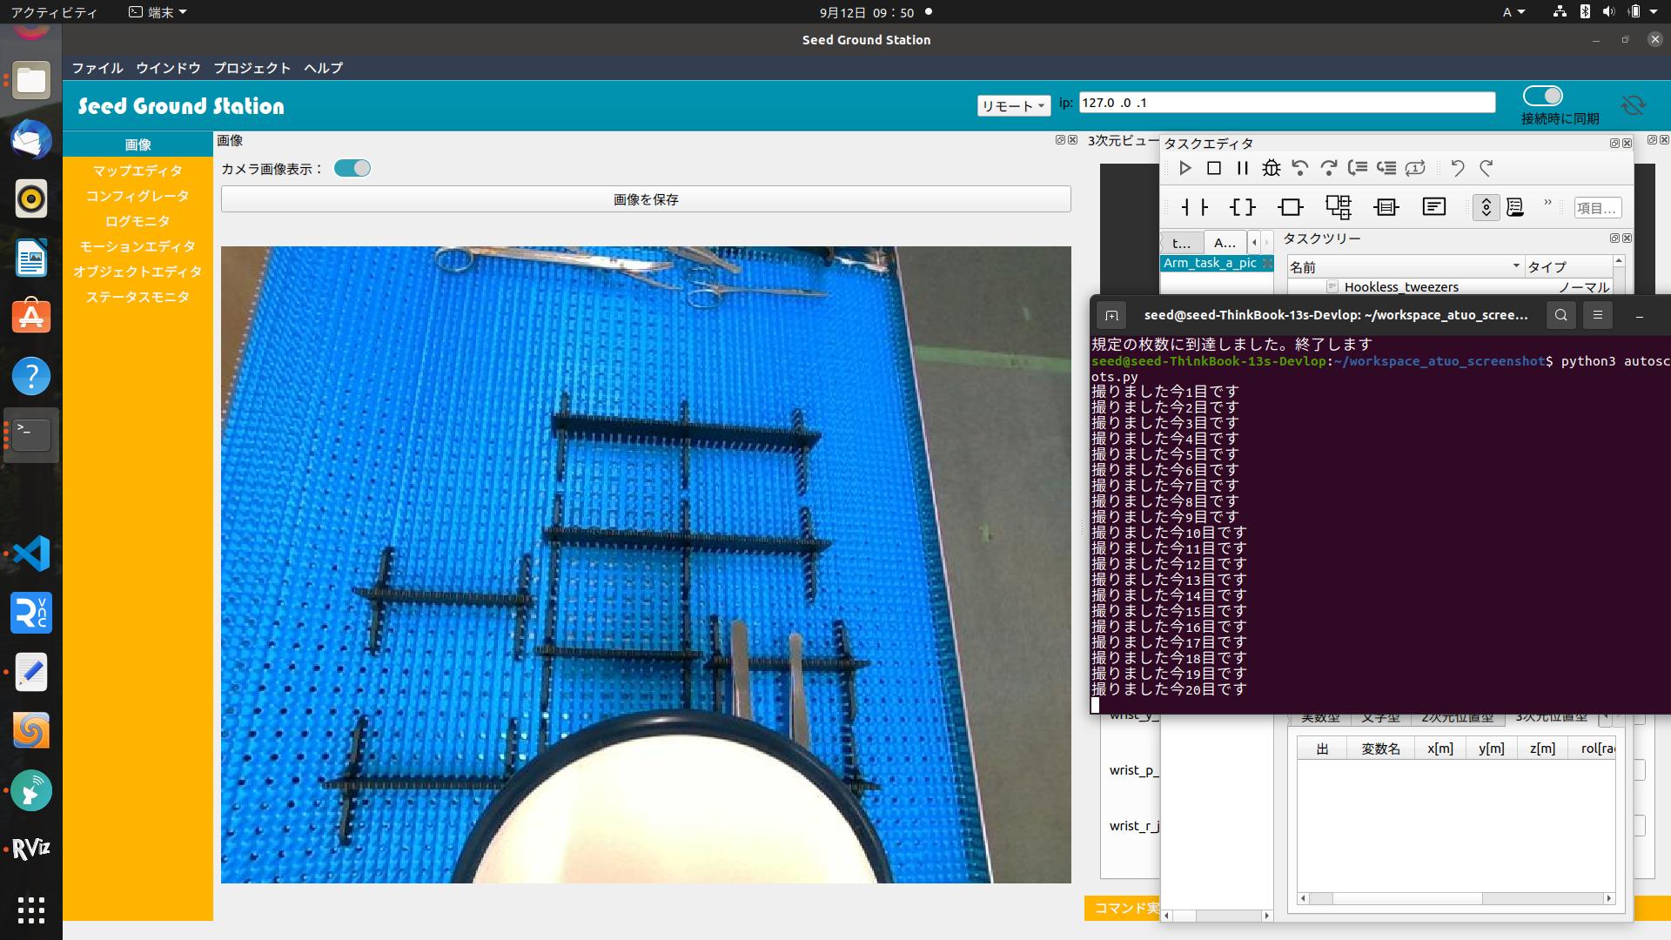Switch to the 'A...' task tab
Screen dimensions: 1671x940
coord(1225,243)
